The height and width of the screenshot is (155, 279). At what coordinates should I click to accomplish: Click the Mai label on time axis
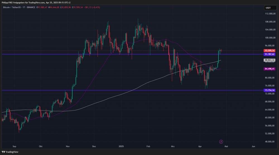pos(226,146)
